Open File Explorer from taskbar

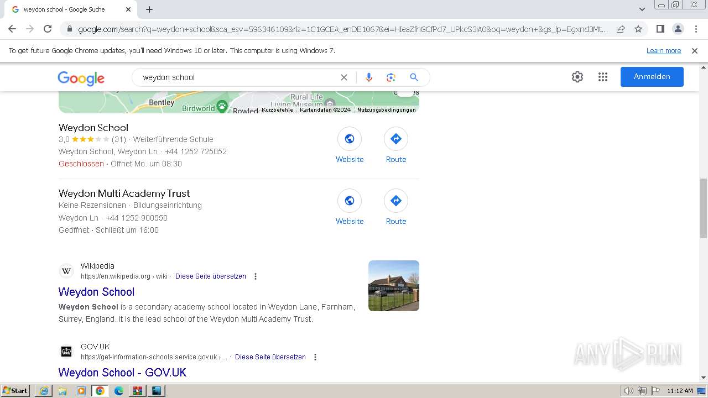63,391
